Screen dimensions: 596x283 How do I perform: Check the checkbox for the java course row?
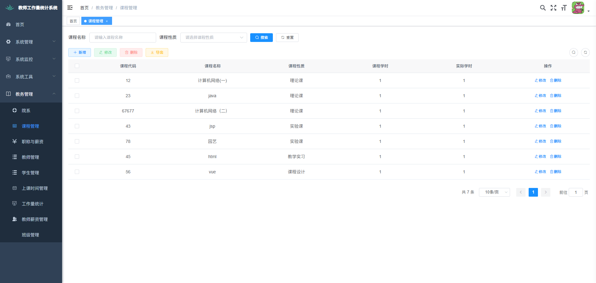(77, 96)
